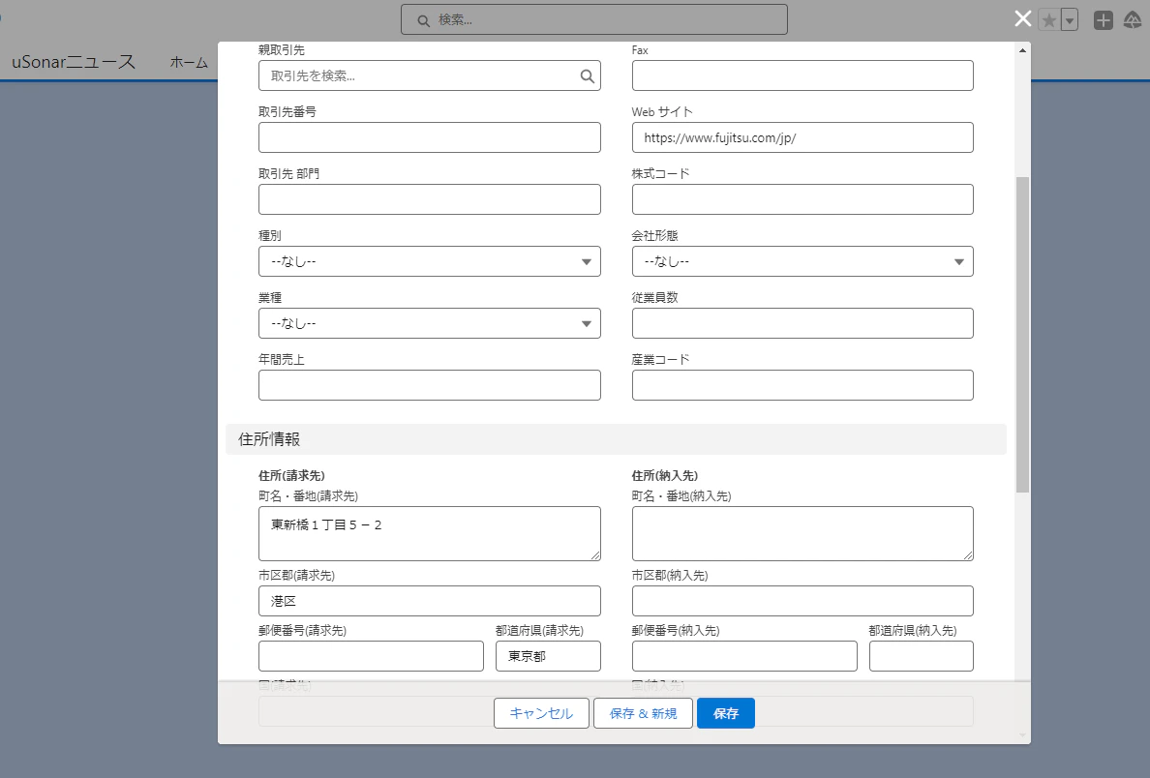Click the 取引先番号 input field

pyautogui.click(x=430, y=137)
